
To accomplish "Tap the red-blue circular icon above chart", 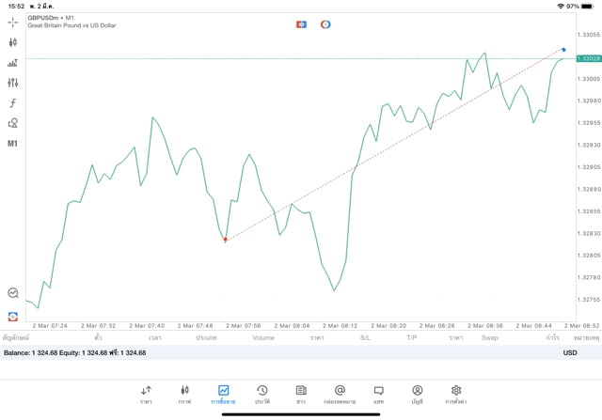I will [x=325, y=24].
